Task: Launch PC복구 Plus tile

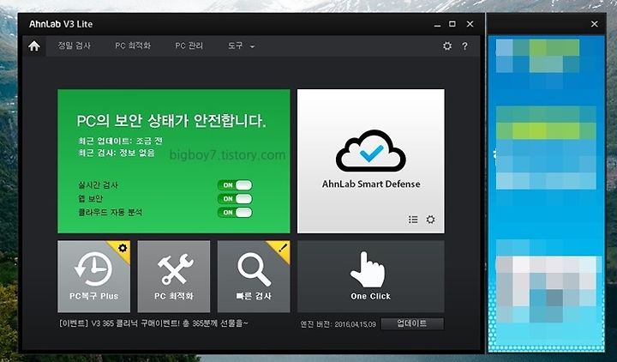Action: click(x=93, y=276)
